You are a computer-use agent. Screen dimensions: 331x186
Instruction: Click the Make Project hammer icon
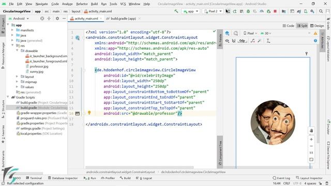pos(176,11)
